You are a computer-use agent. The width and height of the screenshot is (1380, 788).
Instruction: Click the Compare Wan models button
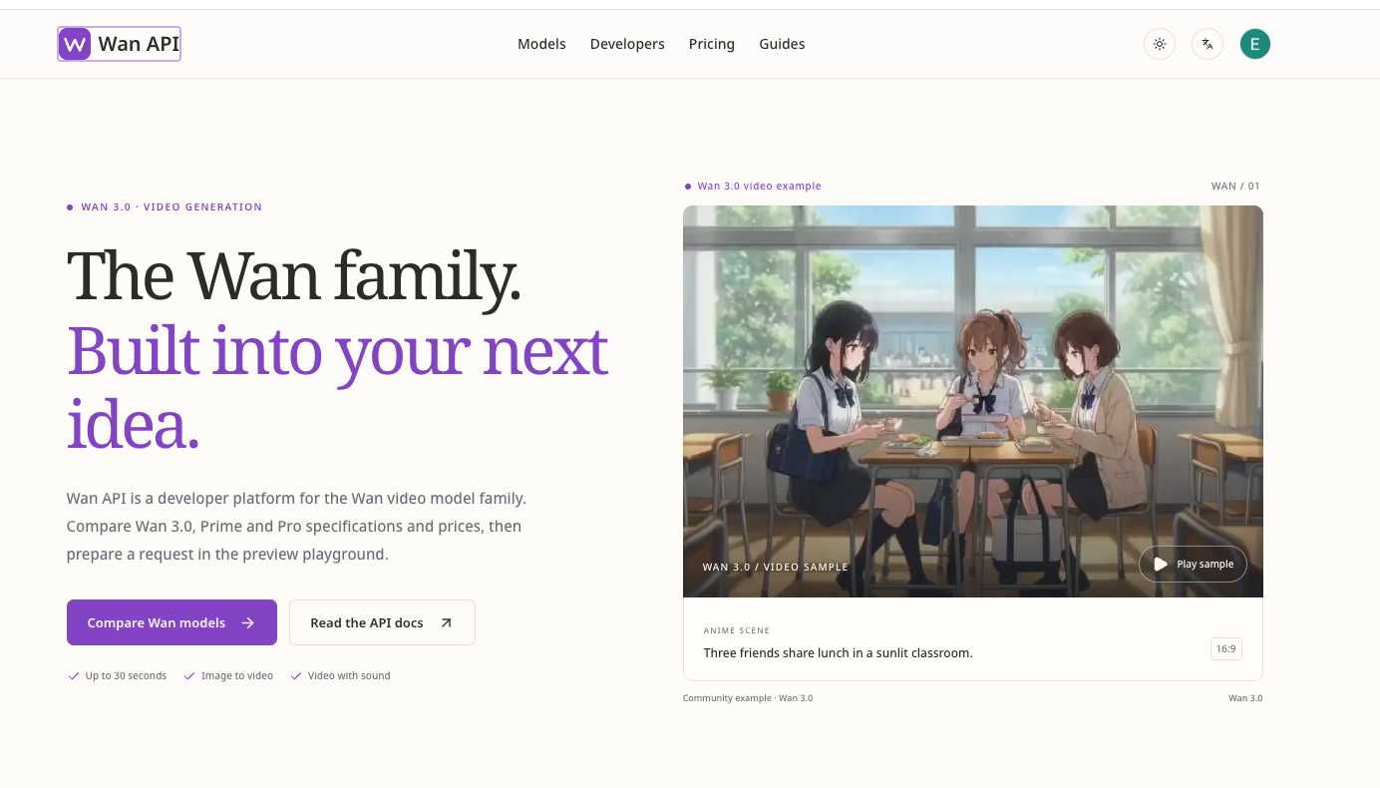click(x=172, y=622)
